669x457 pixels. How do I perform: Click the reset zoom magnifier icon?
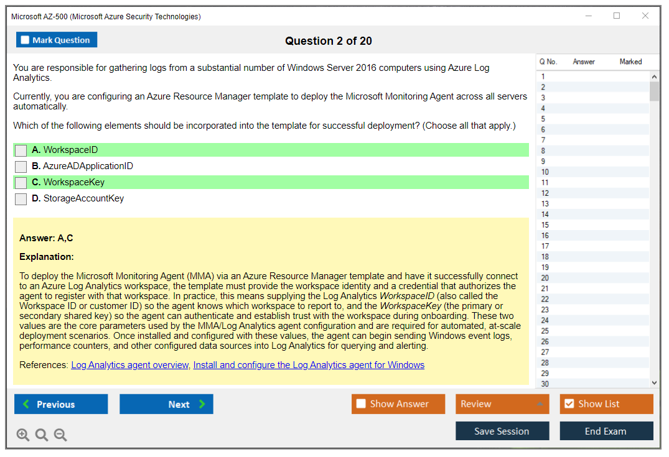(42, 435)
